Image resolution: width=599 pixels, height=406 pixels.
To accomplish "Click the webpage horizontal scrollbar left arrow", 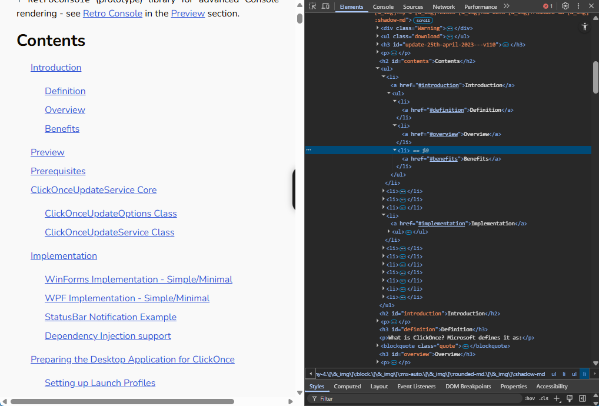I will 5,401.
